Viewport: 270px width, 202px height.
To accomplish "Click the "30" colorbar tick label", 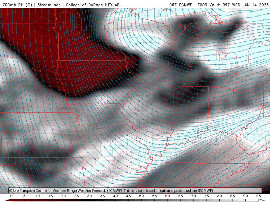I will click(x=89, y=196).
